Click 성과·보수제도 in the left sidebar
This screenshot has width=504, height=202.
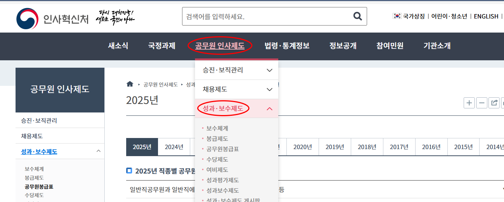pyautogui.click(x=39, y=152)
